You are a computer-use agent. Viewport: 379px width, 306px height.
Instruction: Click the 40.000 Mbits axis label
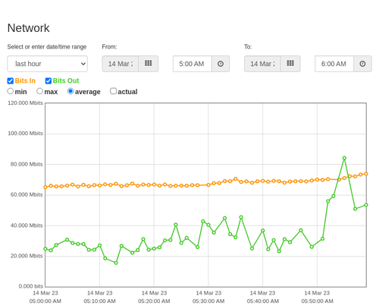pyautogui.click(x=27, y=226)
